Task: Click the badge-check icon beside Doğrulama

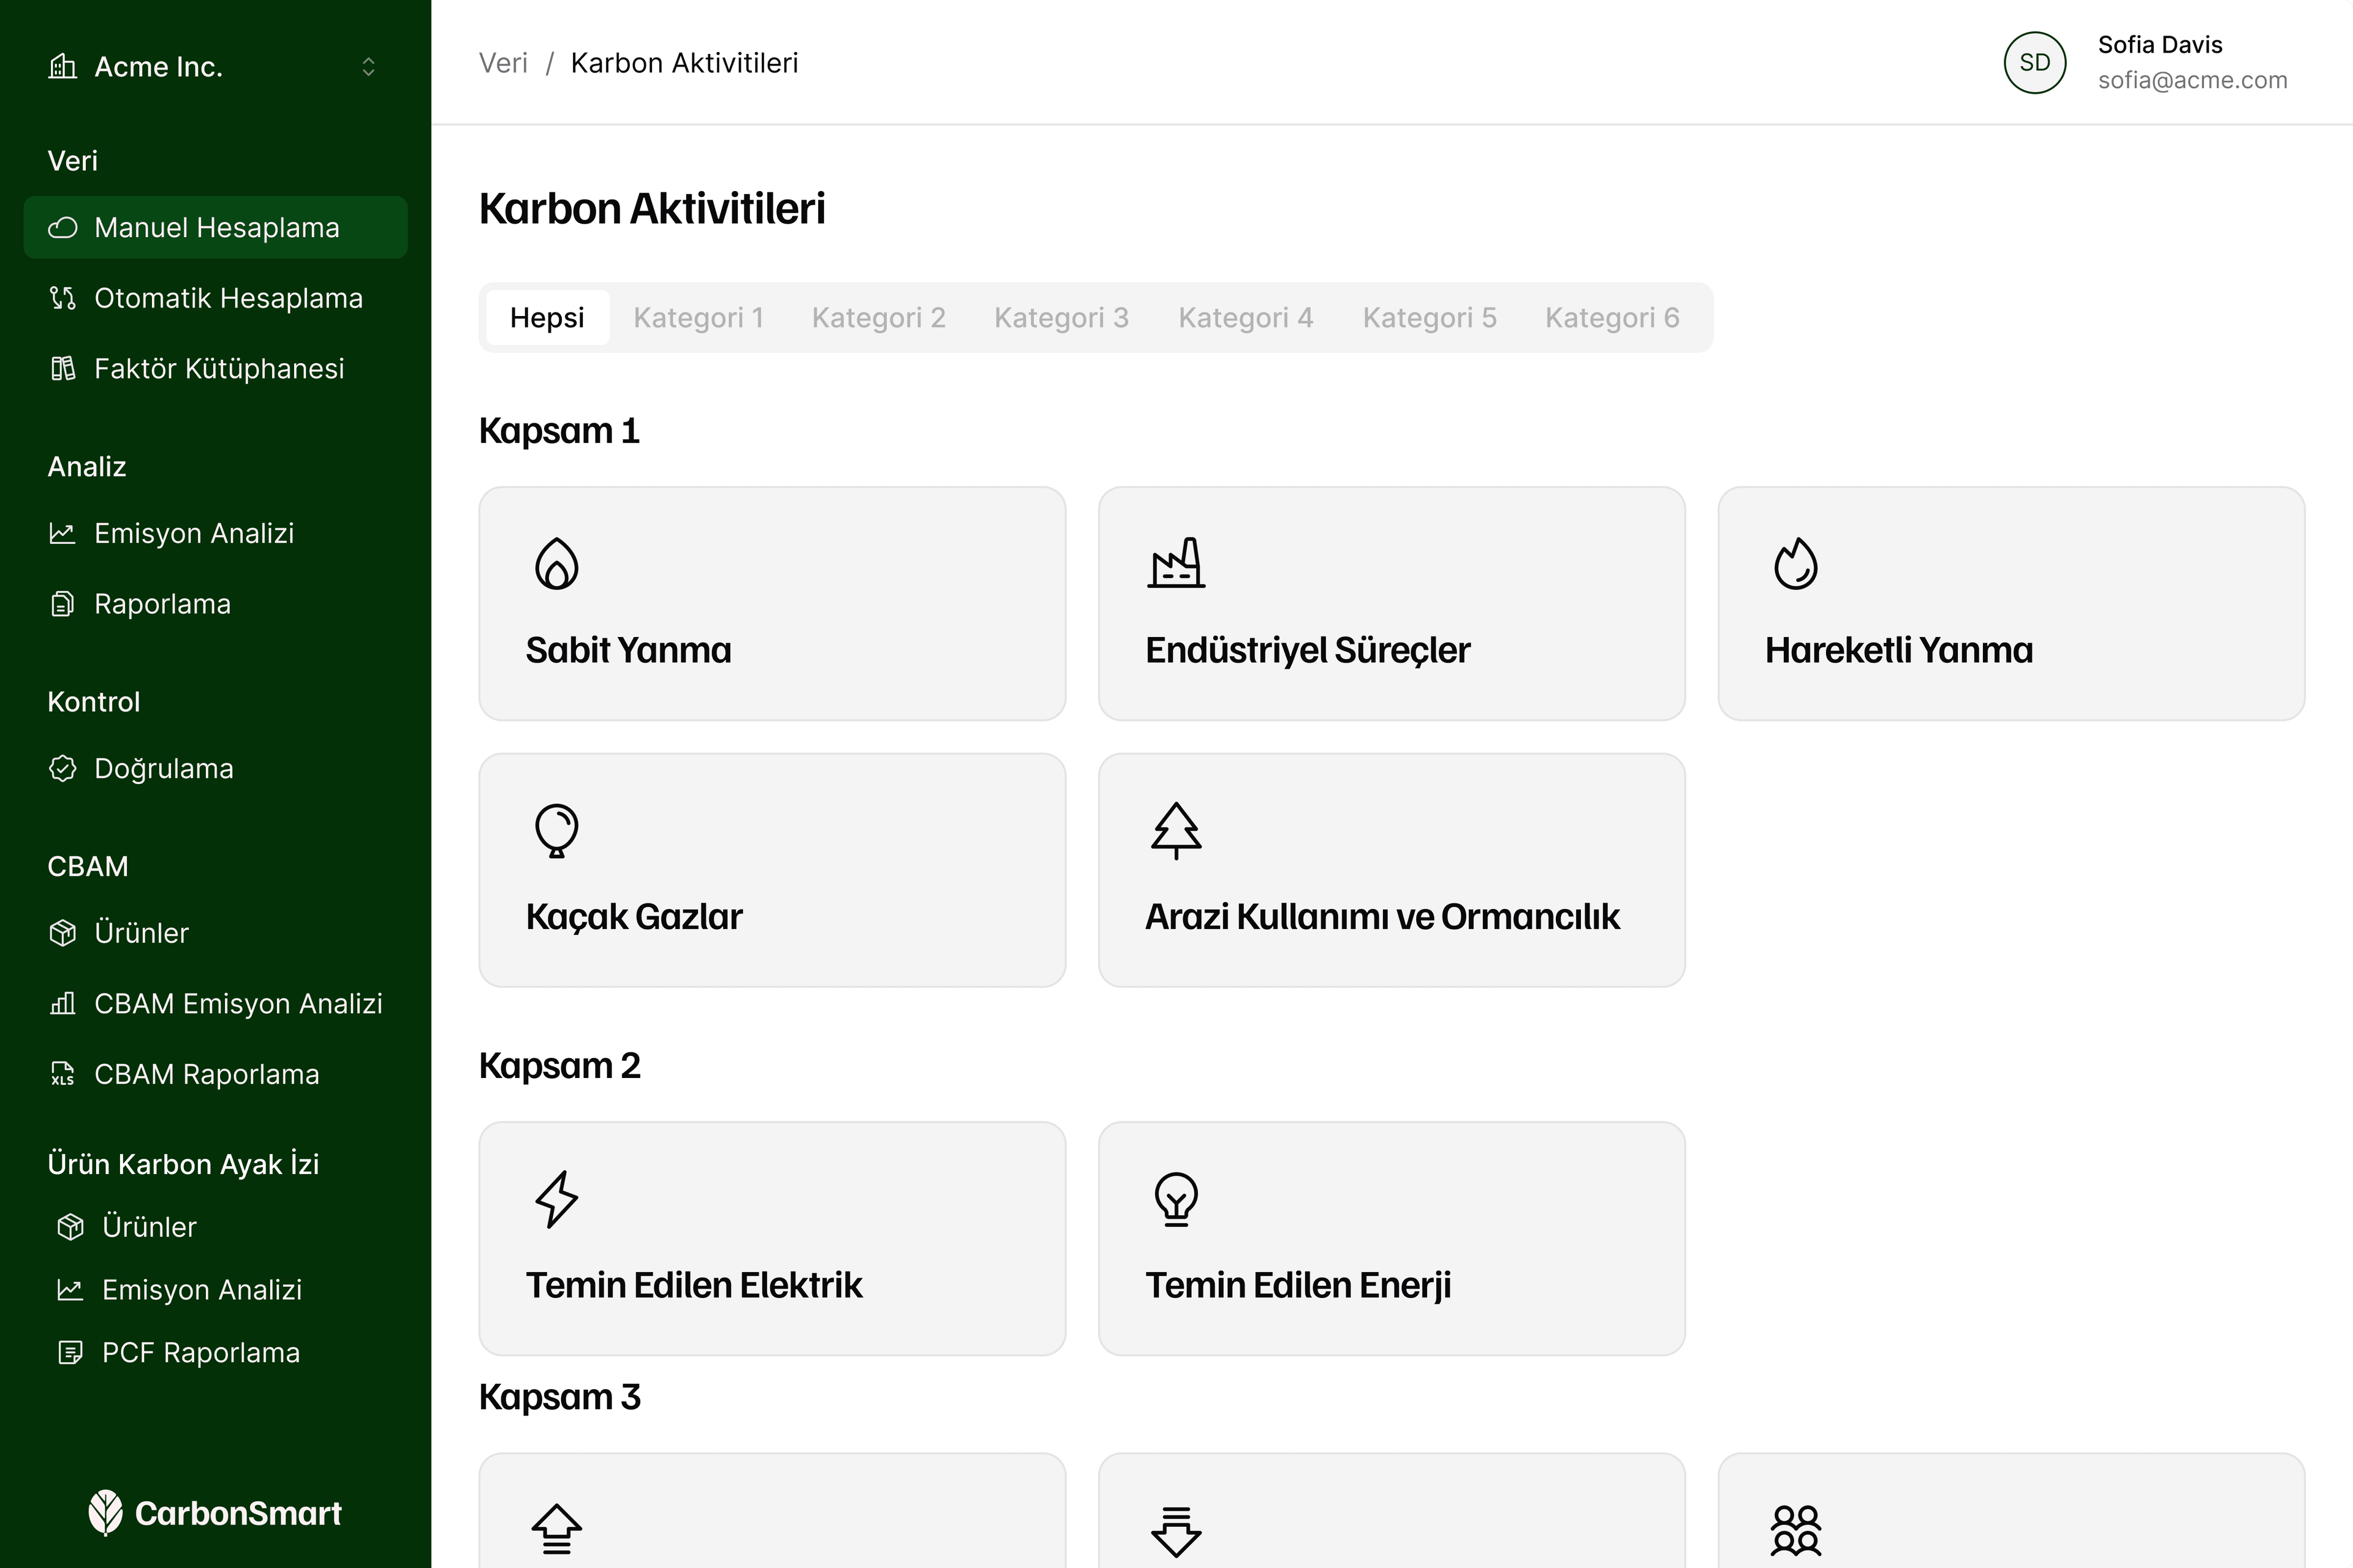Action: point(62,769)
